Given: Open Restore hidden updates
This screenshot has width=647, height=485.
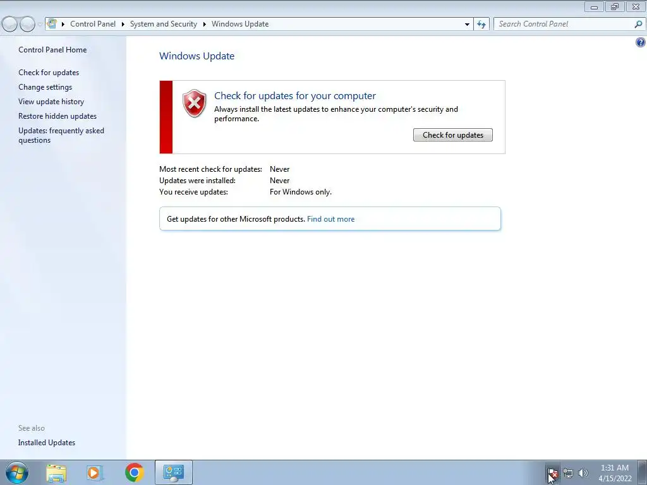Looking at the screenshot, I should tap(57, 116).
